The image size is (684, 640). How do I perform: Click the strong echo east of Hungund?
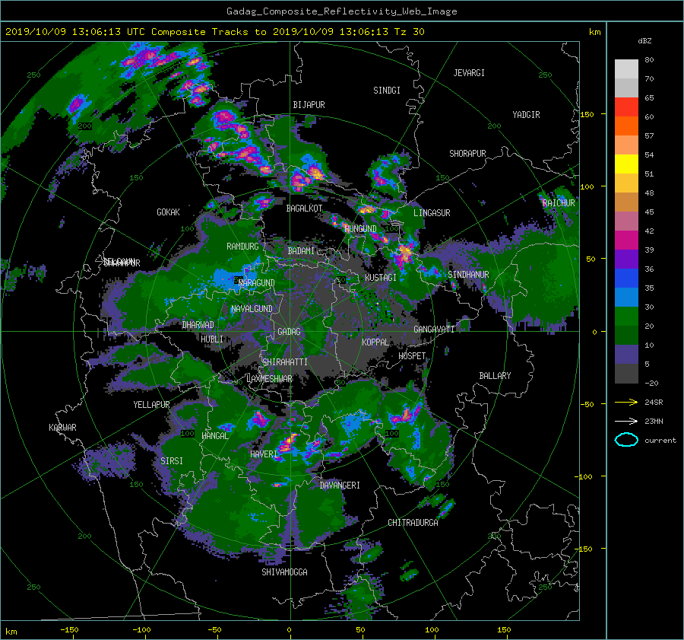[x=404, y=254]
